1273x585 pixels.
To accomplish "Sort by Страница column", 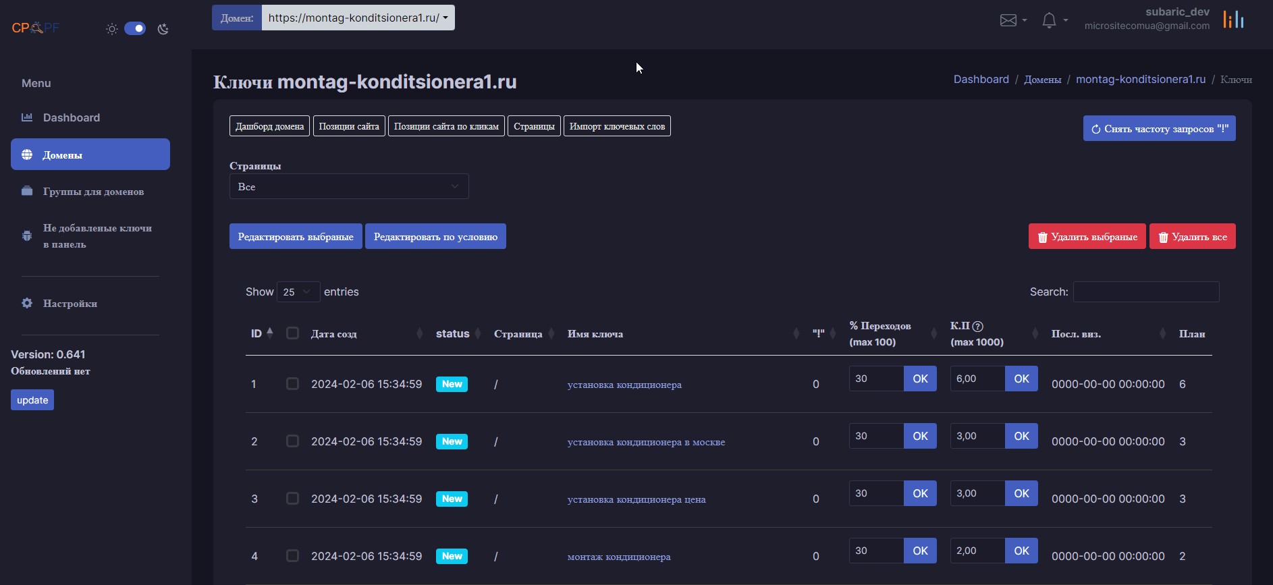I will click(x=524, y=333).
